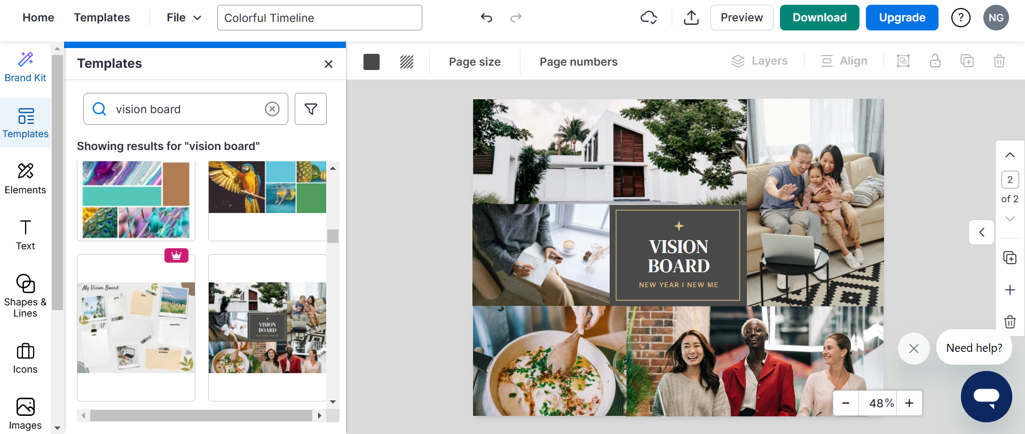Image resolution: width=1025 pixels, height=434 pixels.
Task: Open the background pattern picker
Action: click(x=407, y=62)
